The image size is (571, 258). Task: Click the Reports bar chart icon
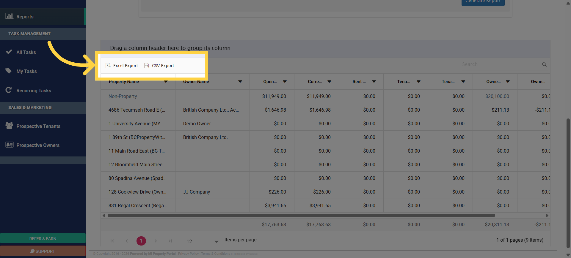[9, 16]
